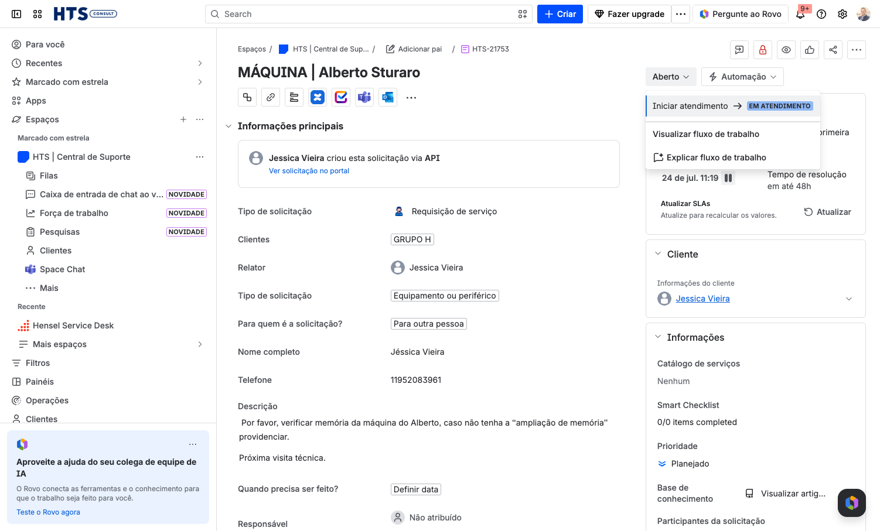Select Iniciar atendimento transition

(733, 106)
